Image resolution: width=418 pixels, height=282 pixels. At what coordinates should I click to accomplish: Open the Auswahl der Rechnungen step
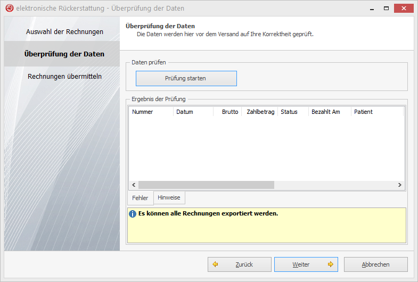click(64, 31)
